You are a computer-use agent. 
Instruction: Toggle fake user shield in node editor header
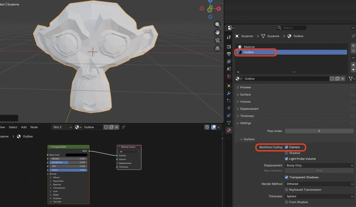pos(106,127)
